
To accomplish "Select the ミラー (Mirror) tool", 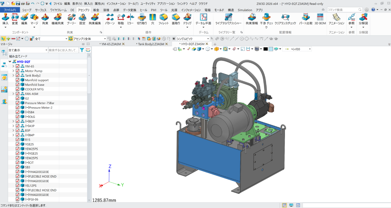I will pyautogui.click(x=130, y=17).
